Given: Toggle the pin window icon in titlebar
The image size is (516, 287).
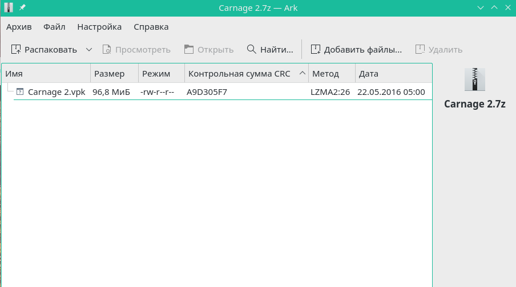Looking at the screenshot, I should (22, 7).
